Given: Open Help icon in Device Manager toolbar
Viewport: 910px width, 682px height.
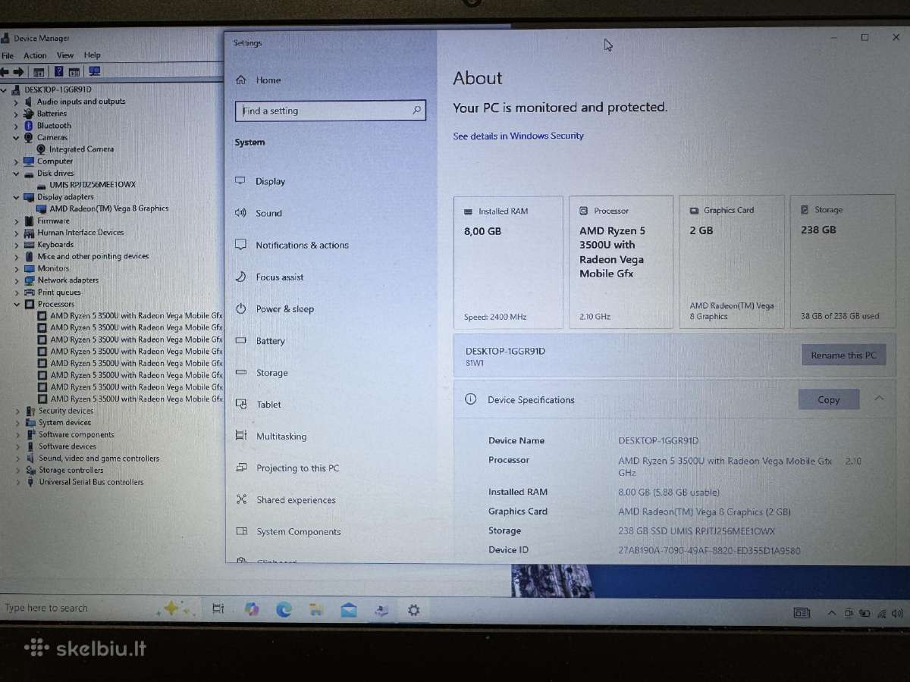Looking at the screenshot, I should pos(58,72).
